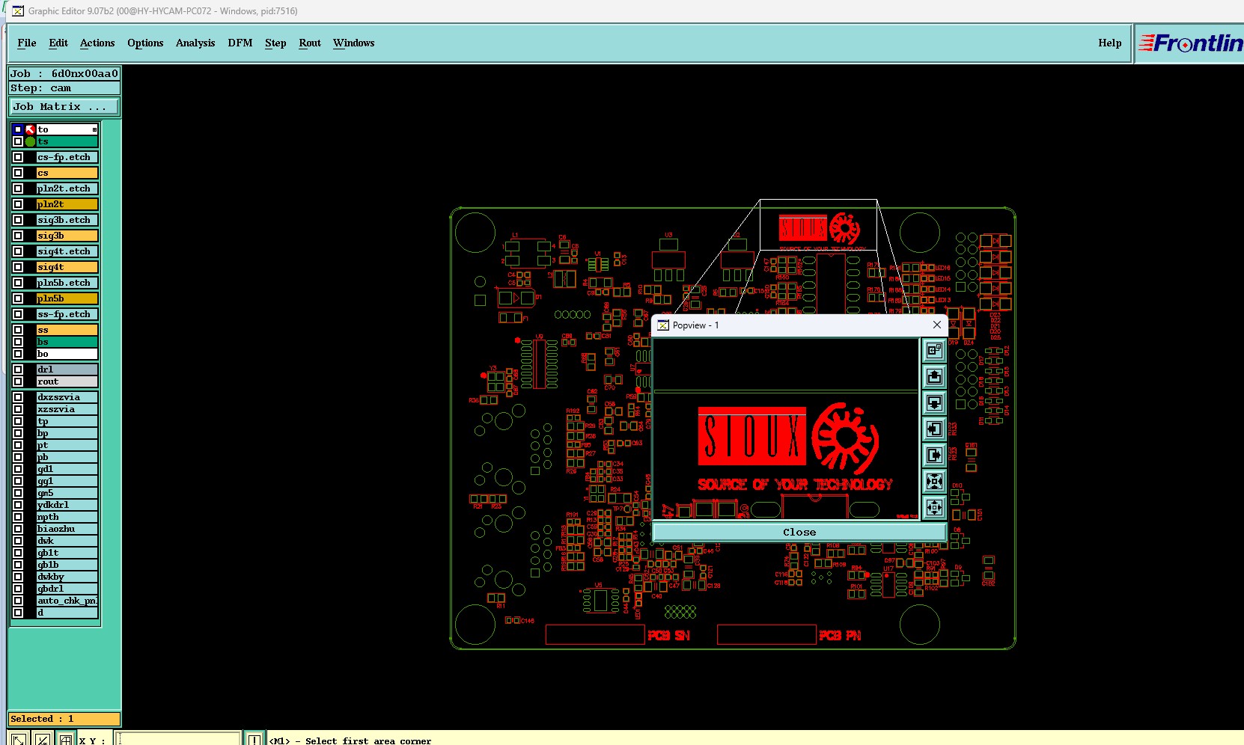Toggle the 'ts' layer checkbox
Viewport: 1244px width, 745px height.
tap(18, 141)
